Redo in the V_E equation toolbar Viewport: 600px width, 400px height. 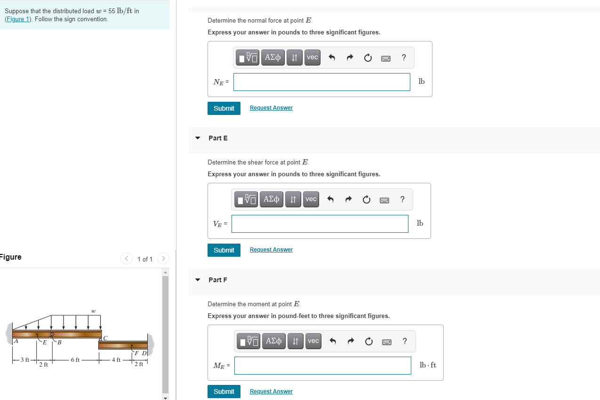(x=348, y=199)
